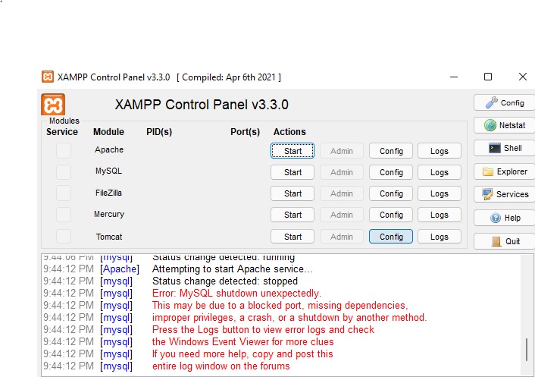Minimize the XAMPP Control Panel window
The image size is (535, 377).
(454, 77)
